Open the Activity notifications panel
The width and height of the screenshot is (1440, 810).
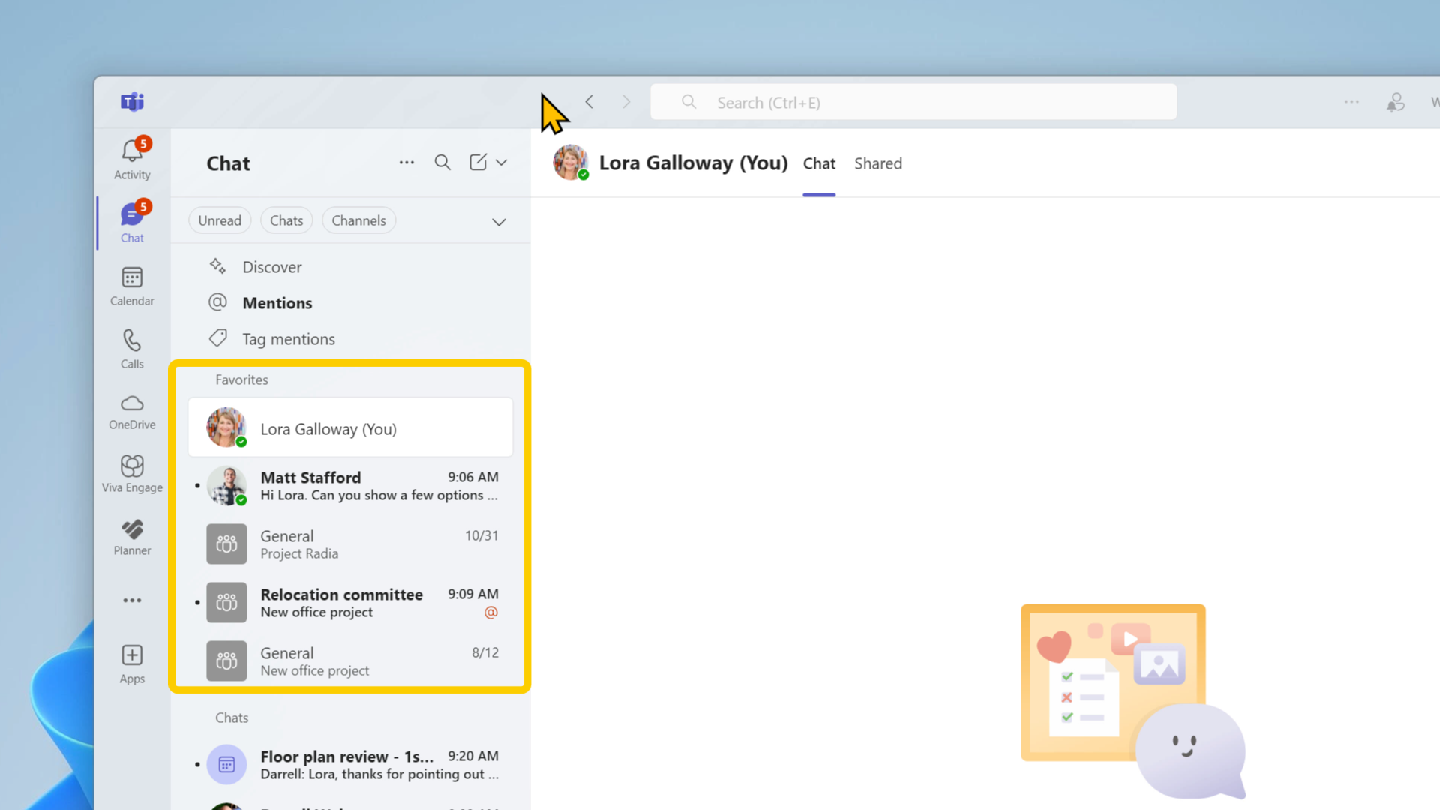point(131,157)
